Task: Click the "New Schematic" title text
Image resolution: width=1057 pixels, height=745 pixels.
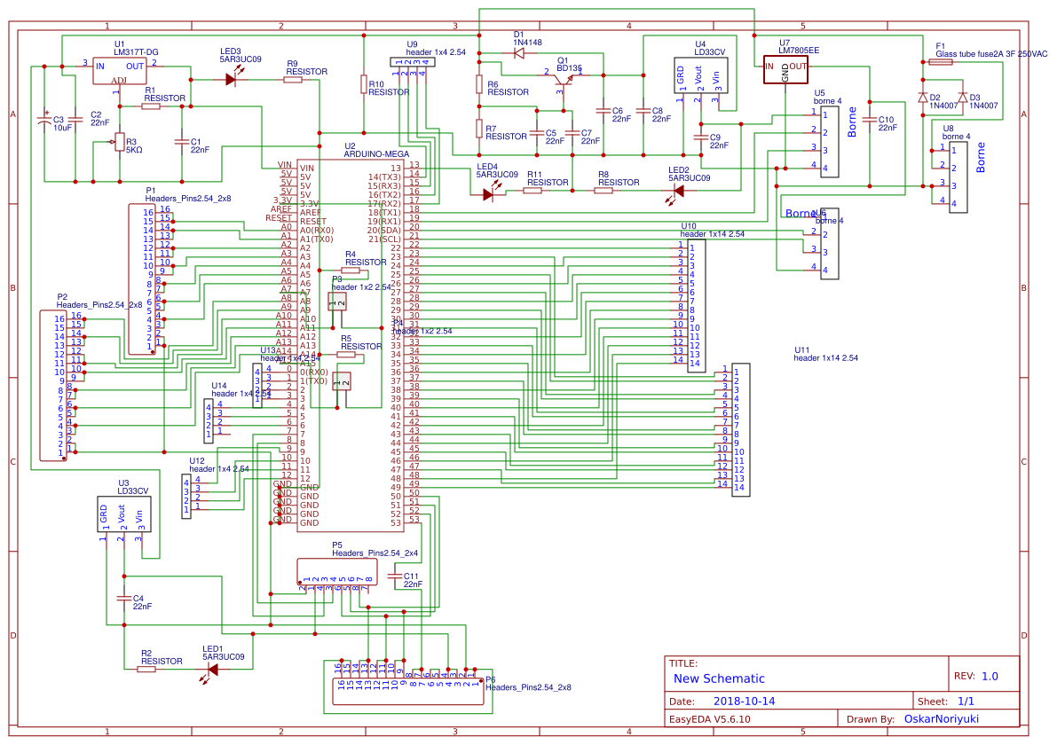Action: point(719,679)
